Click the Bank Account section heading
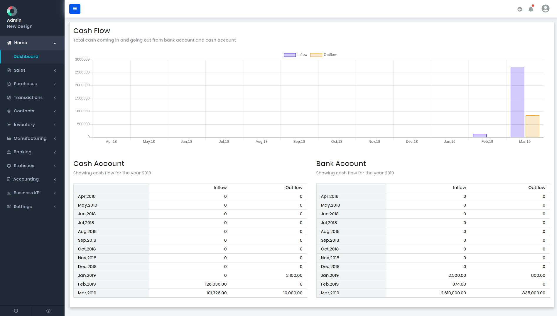 341,164
